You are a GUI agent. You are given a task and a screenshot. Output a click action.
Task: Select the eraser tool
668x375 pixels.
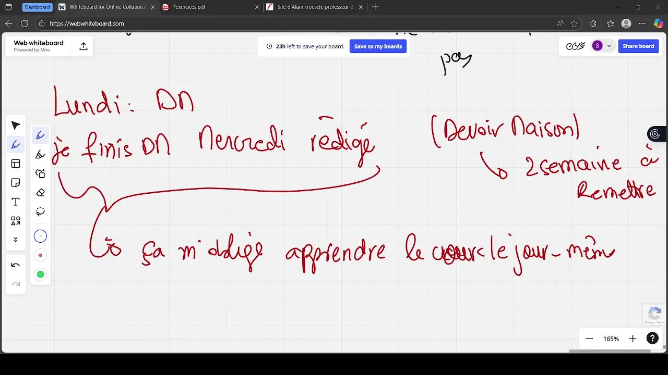pos(40,193)
